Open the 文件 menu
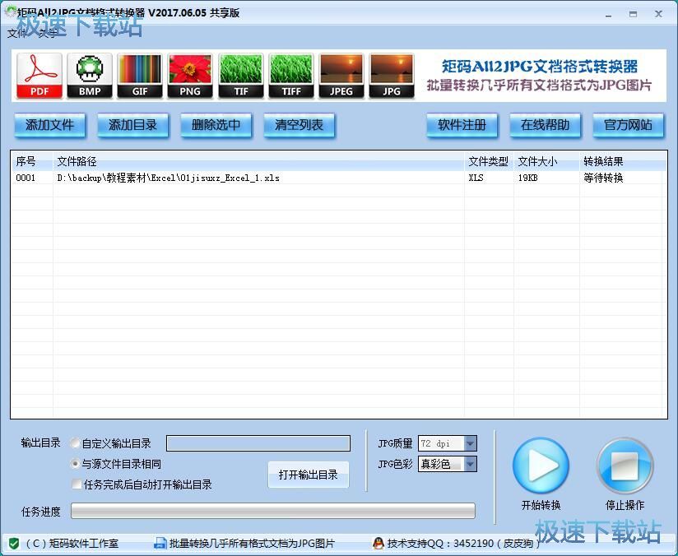The width and height of the screenshot is (678, 556). coord(15,32)
